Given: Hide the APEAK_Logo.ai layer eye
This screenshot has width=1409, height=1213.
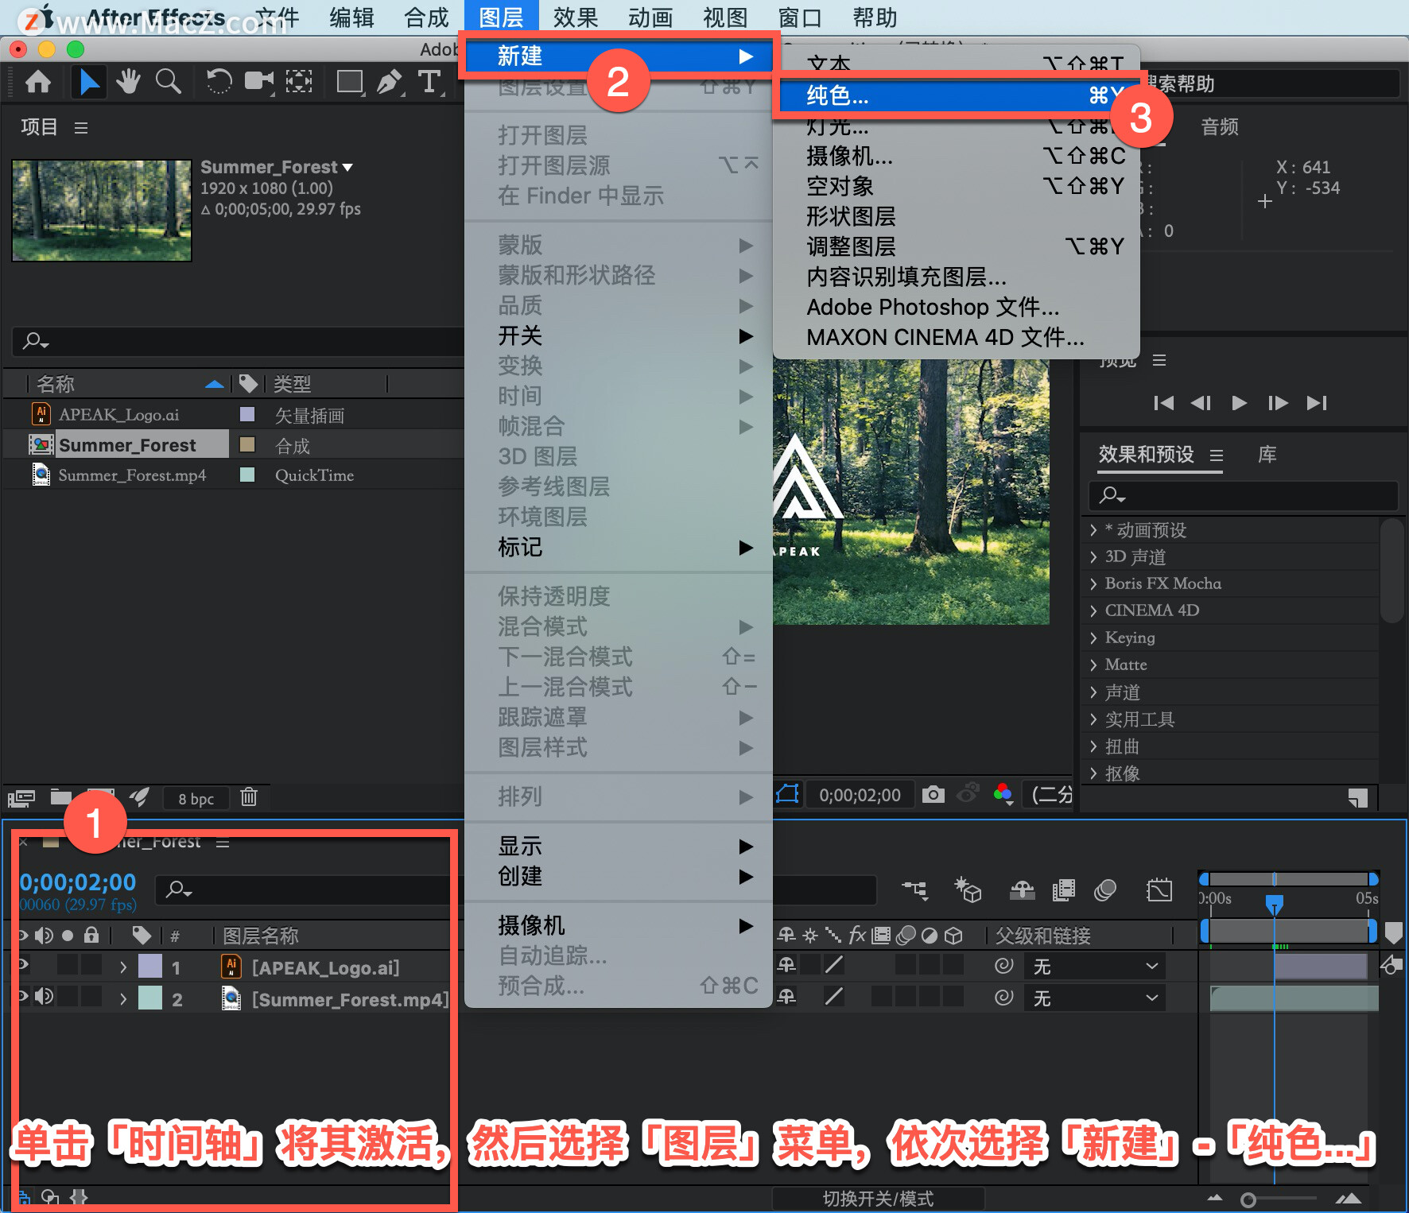Looking at the screenshot, I should point(22,965).
